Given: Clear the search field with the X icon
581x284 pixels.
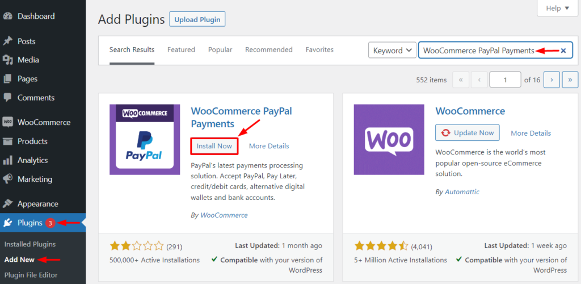Looking at the screenshot, I should 563,51.
